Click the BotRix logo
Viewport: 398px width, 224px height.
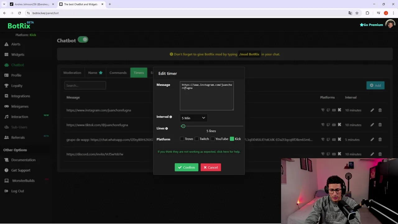coord(21,26)
